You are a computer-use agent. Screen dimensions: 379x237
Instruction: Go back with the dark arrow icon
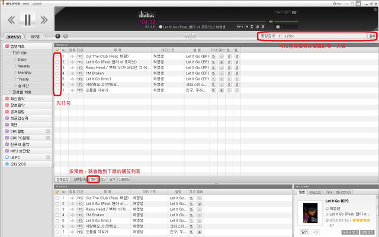click(x=58, y=36)
